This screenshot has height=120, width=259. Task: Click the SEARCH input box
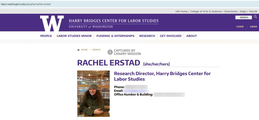(244, 17)
